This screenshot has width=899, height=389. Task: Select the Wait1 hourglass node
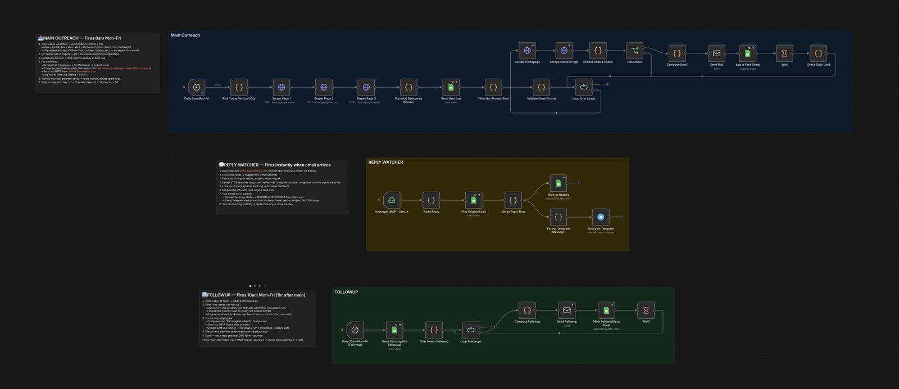(646, 310)
